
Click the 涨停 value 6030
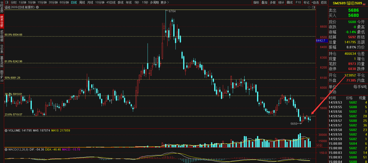click(352, 69)
